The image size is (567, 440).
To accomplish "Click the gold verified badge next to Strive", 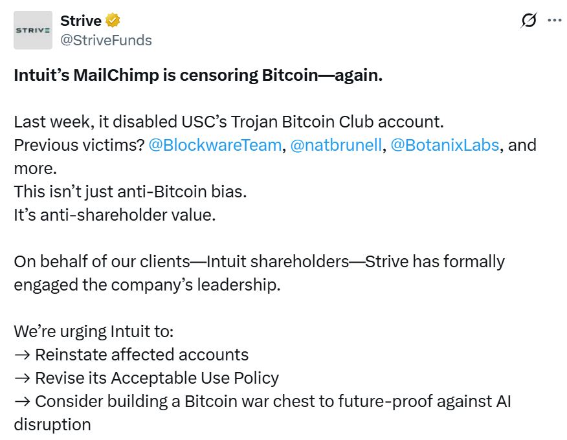I will (113, 21).
